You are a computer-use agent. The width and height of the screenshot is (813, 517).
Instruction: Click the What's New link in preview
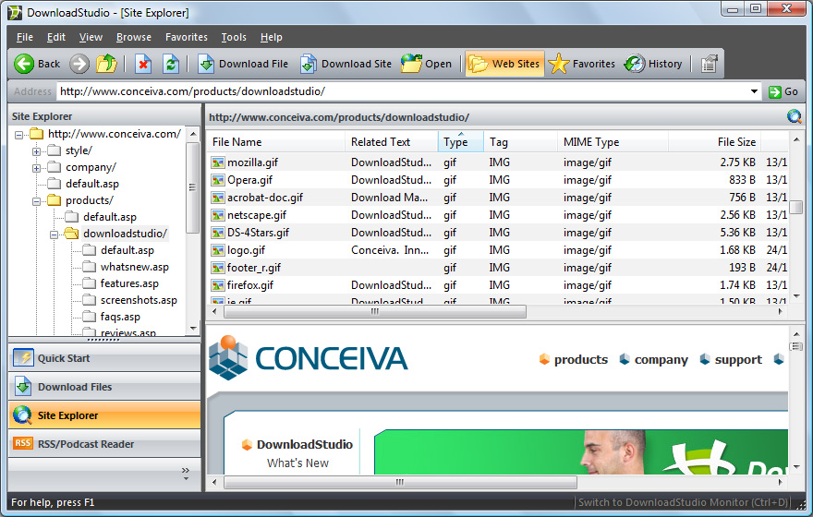[x=297, y=463]
